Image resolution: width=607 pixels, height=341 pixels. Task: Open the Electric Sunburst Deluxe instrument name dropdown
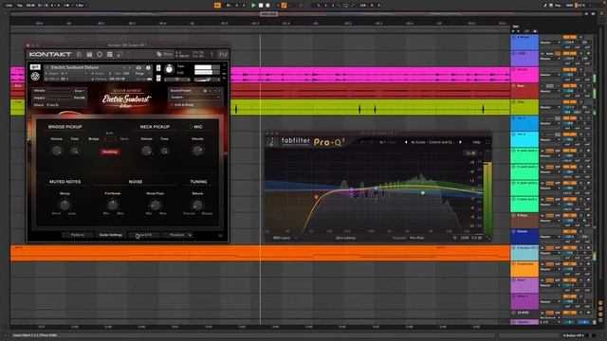pyautogui.click(x=75, y=67)
